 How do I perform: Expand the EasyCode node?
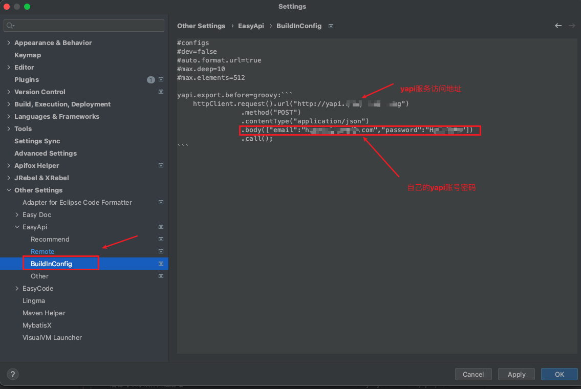pyautogui.click(x=17, y=288)
